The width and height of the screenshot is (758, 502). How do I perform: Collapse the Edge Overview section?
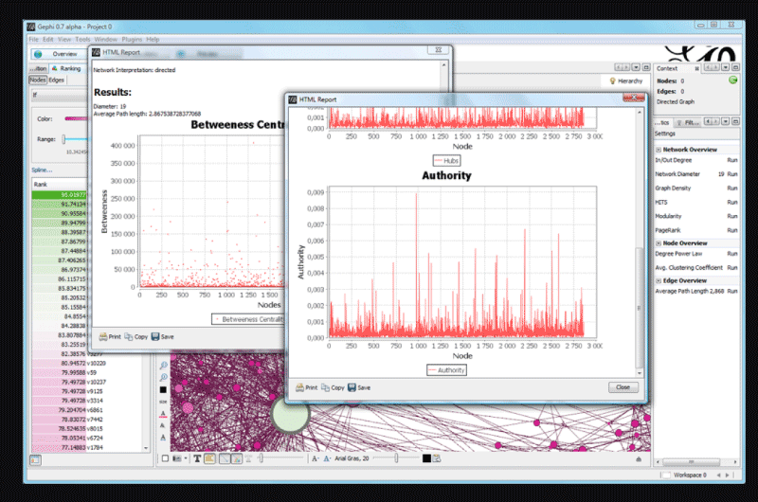pos(659,280)
